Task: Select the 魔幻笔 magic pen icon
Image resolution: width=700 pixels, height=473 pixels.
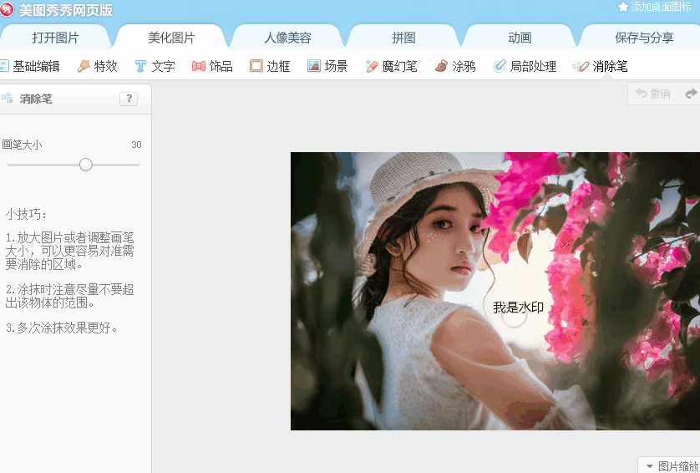Action: click(x=372, y=66)
